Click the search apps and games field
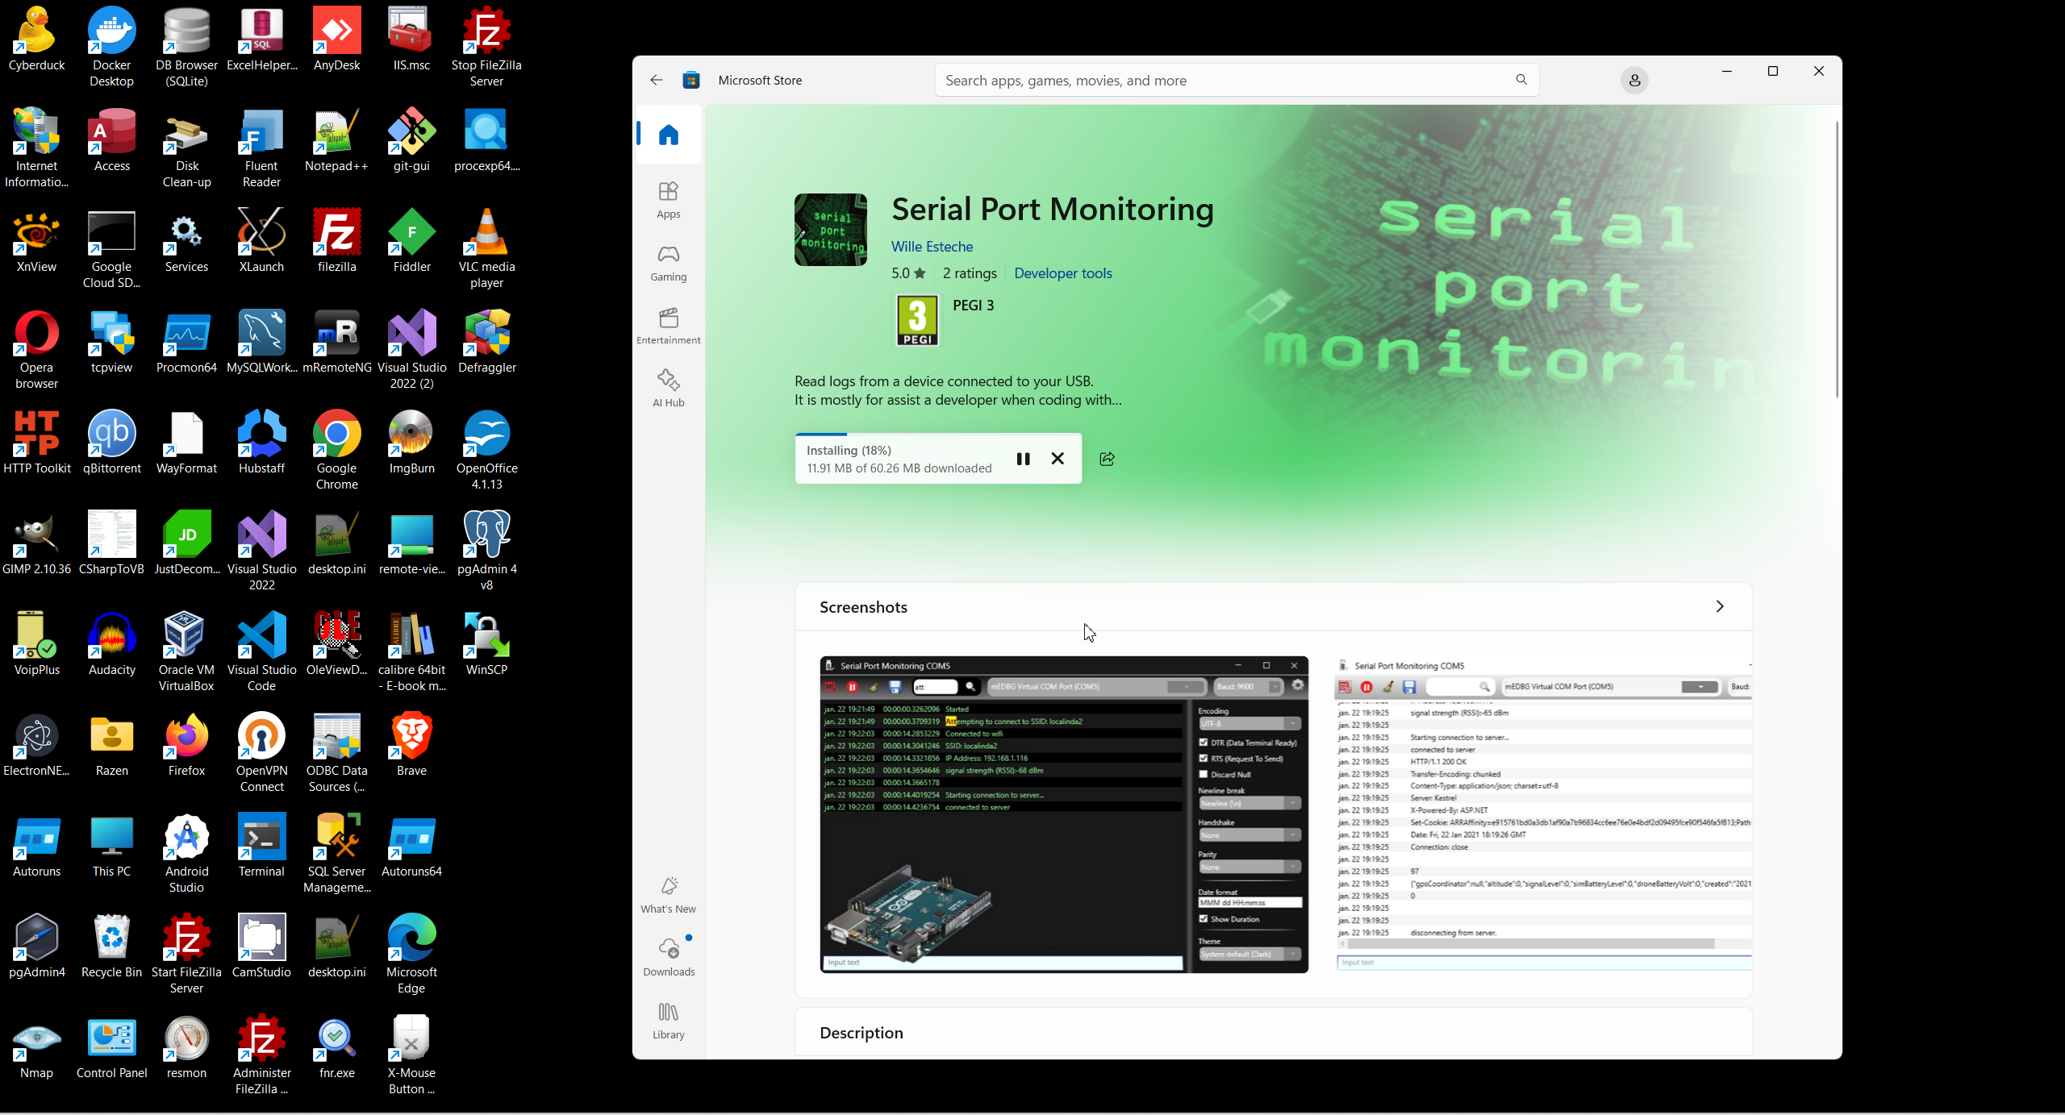The width and height of the screenshot is (2065, 1115). click(1210, 81)
